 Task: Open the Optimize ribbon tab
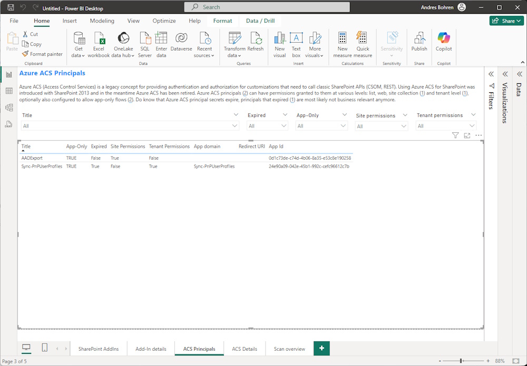coord(164,21)
